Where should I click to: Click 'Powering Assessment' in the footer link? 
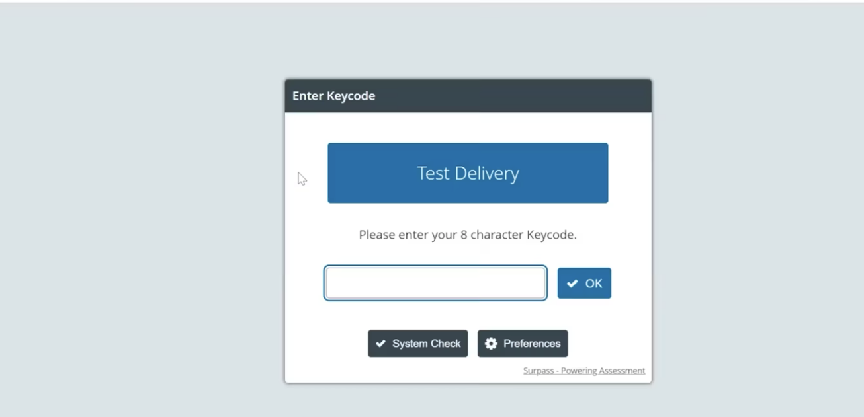click(603, 371)
